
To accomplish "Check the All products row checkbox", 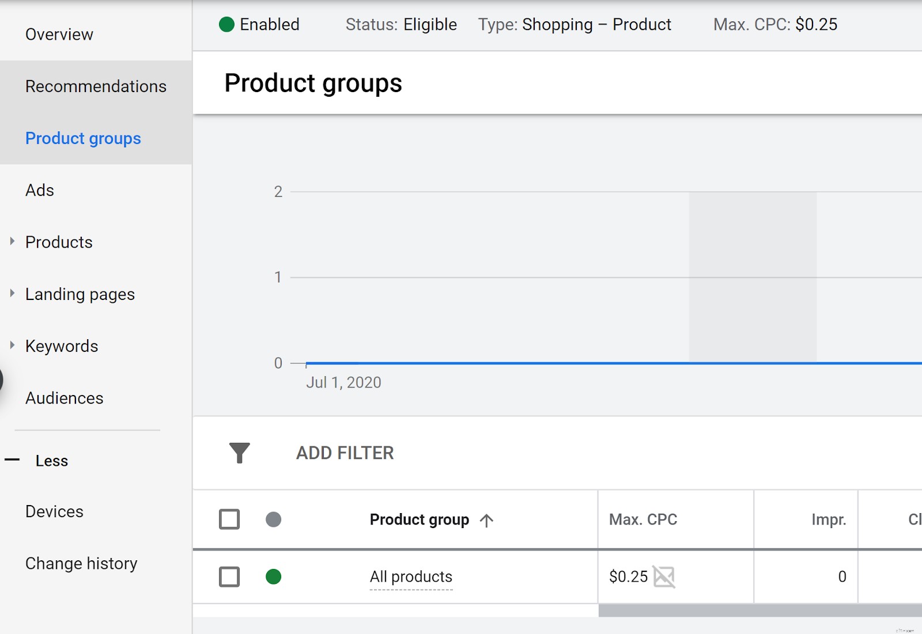I will tap(229, 576).
